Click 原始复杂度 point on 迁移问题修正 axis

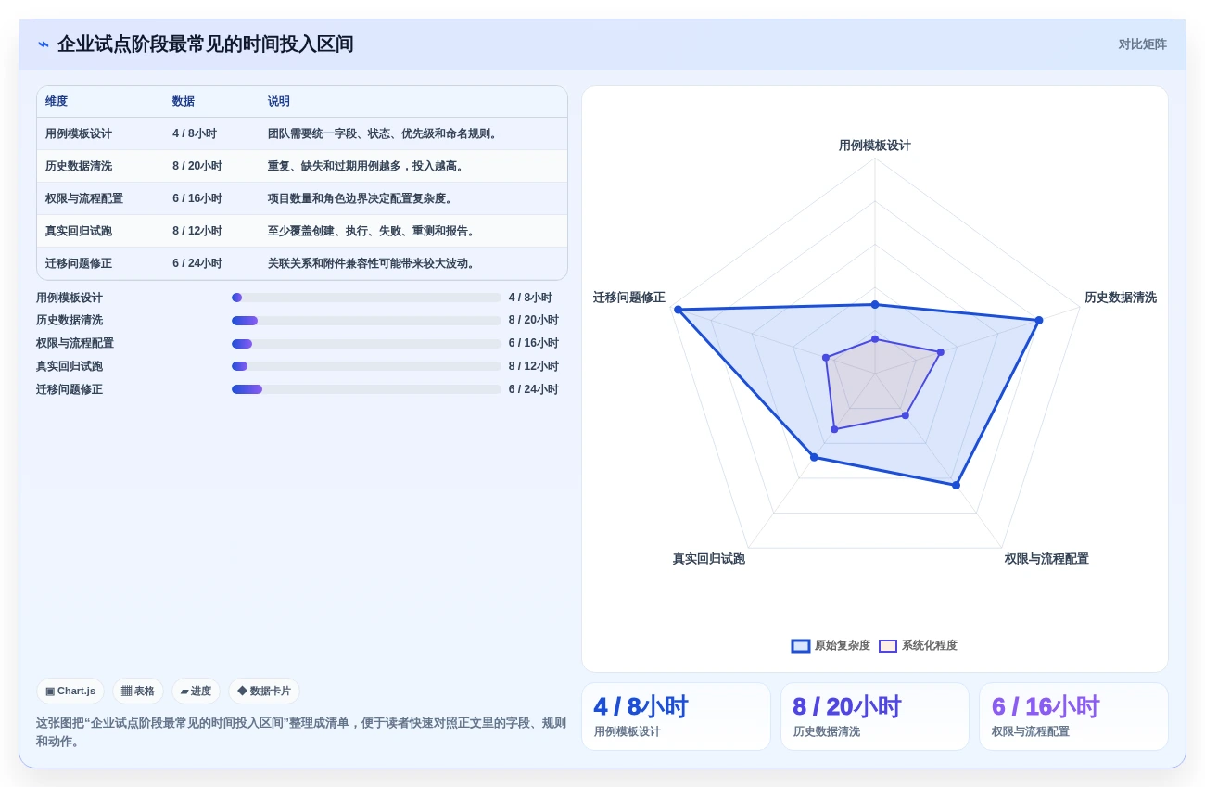pos(678,310)
